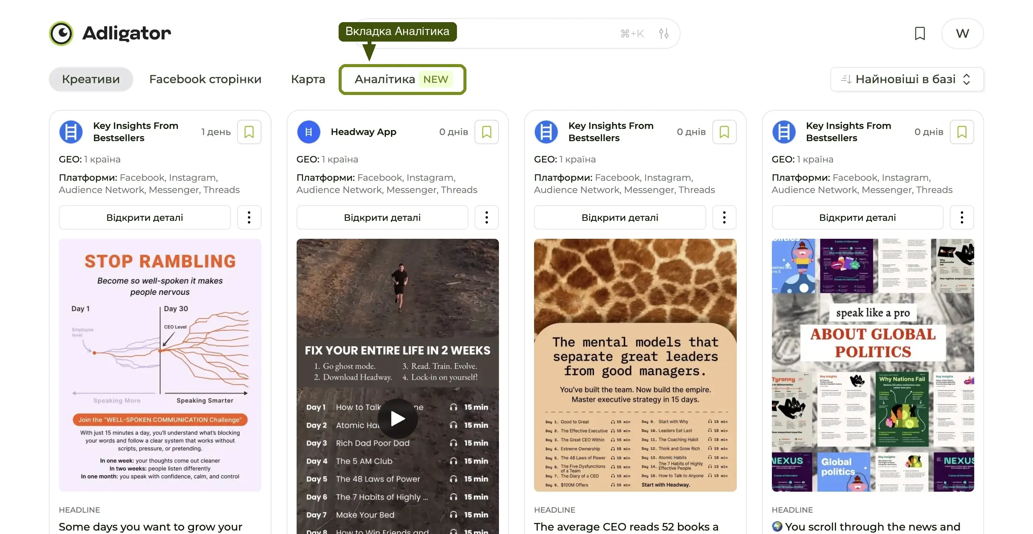Viewport: 1033px width, 534px height.
Task: Open more options for Stop Rambling card
Action: click(249, 217)
